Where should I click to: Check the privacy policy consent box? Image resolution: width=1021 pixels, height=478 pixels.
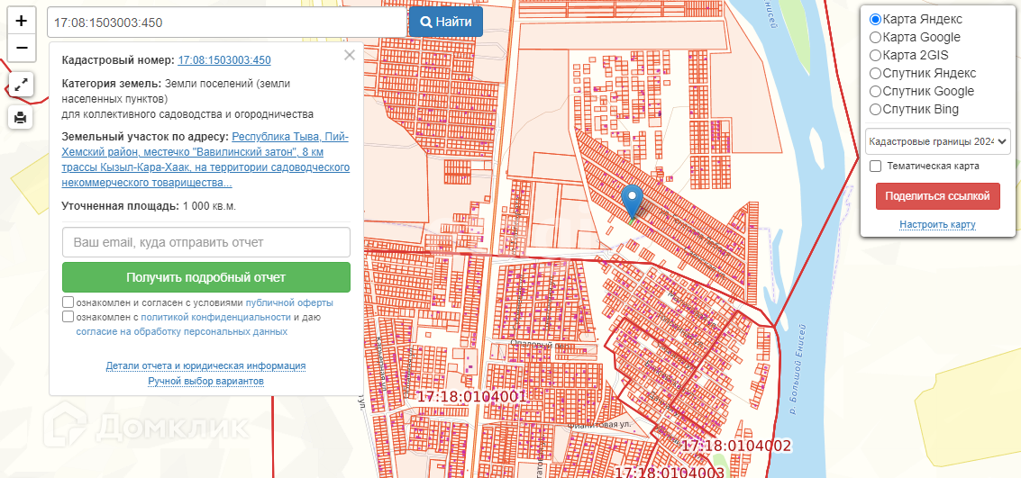(68, 317)
